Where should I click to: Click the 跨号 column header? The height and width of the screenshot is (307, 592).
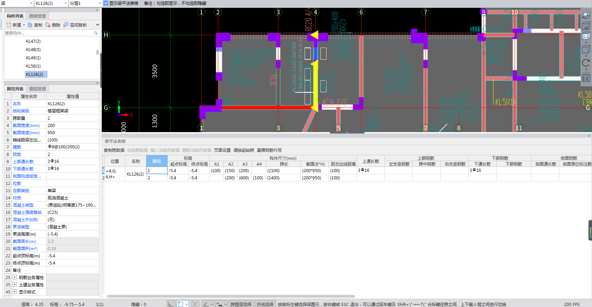[157, 161]
